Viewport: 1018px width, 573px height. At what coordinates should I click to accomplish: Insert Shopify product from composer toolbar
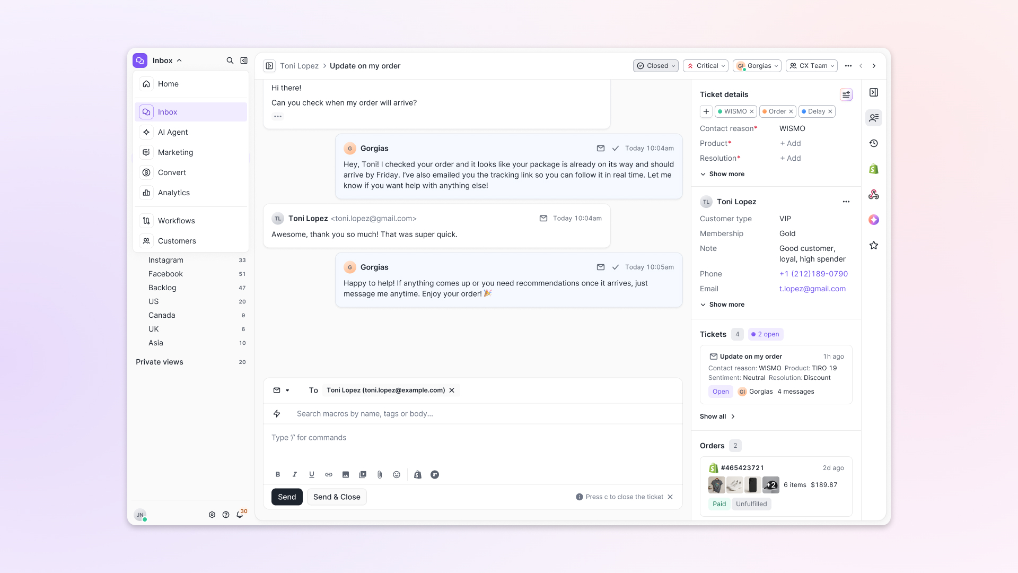418,475
